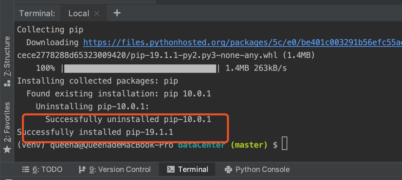Screen dimensions: 402x180
Task: Click the "1.4MB 263kB/s" download speed text
Action: coord(256,68)
